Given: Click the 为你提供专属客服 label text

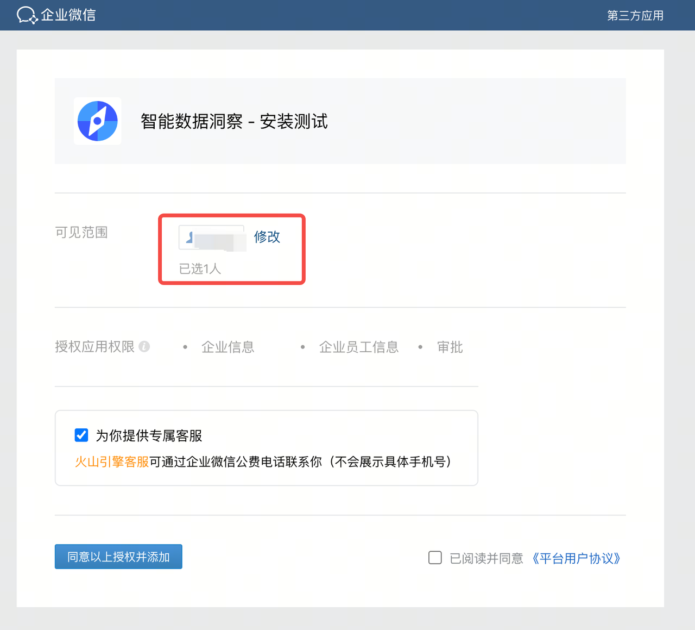Looking at the screenshot, I should click(x=149, y=436).
